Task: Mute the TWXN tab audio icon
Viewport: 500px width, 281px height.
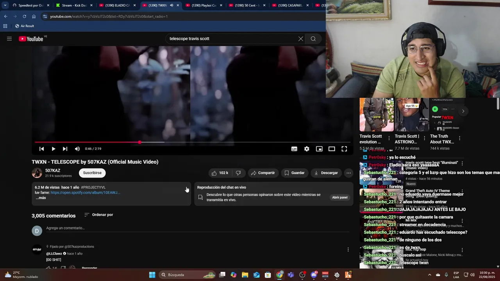Action: click(171, 5)
